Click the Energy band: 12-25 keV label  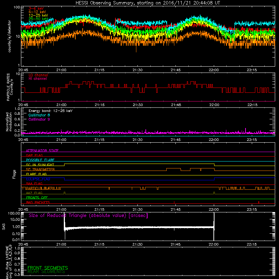pos(51,111)
